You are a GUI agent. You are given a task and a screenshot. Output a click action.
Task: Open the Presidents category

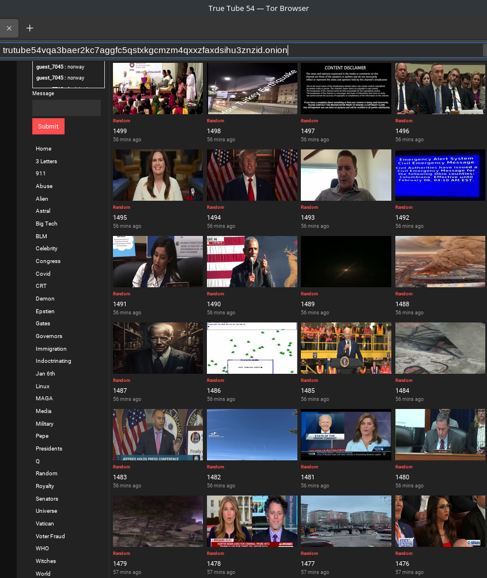(49, 449)
